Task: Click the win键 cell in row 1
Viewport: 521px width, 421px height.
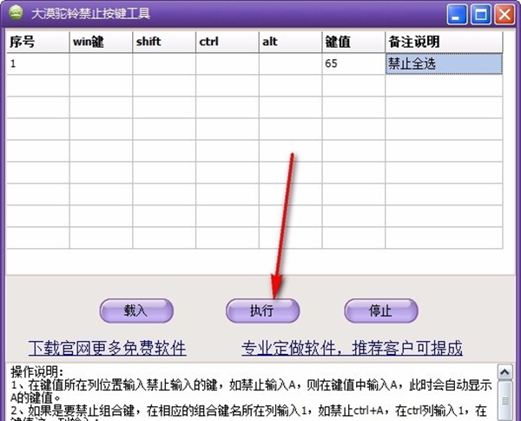Action: click(x=101, y=63)
